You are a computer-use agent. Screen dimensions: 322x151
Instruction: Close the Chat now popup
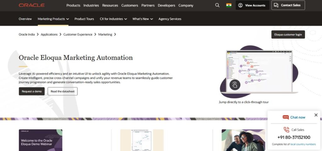pyautogui.click(x=316, y=115)
